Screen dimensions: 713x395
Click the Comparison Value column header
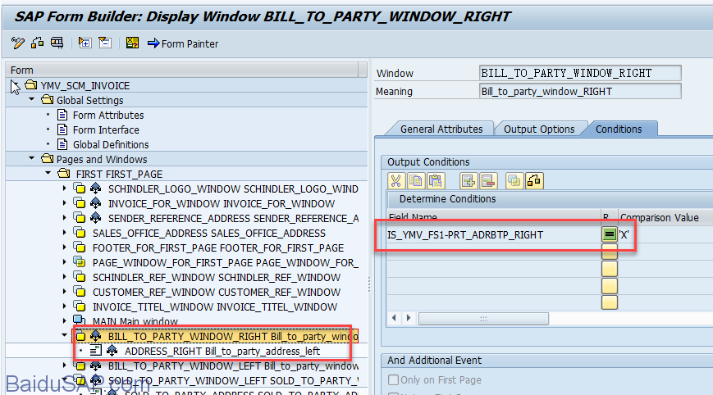[x=659, y=217]
